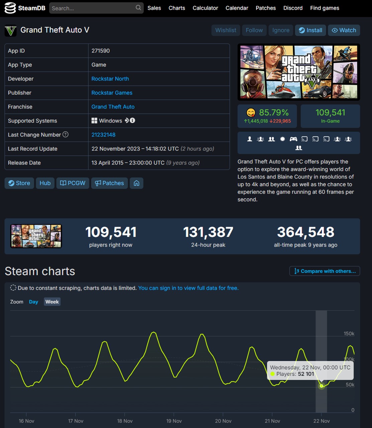Click the help icon beside Last Change Number

tap(66, 134)
